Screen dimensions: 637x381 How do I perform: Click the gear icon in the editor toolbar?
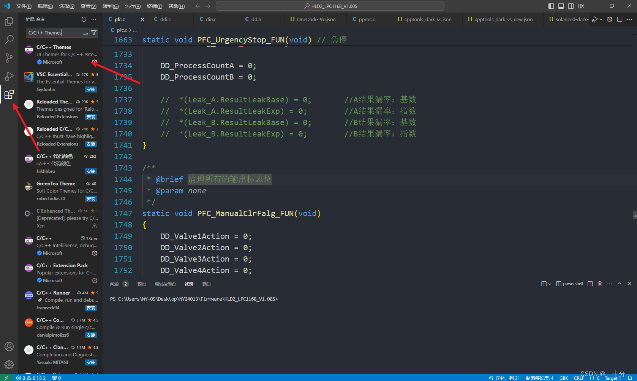[610, 19]
